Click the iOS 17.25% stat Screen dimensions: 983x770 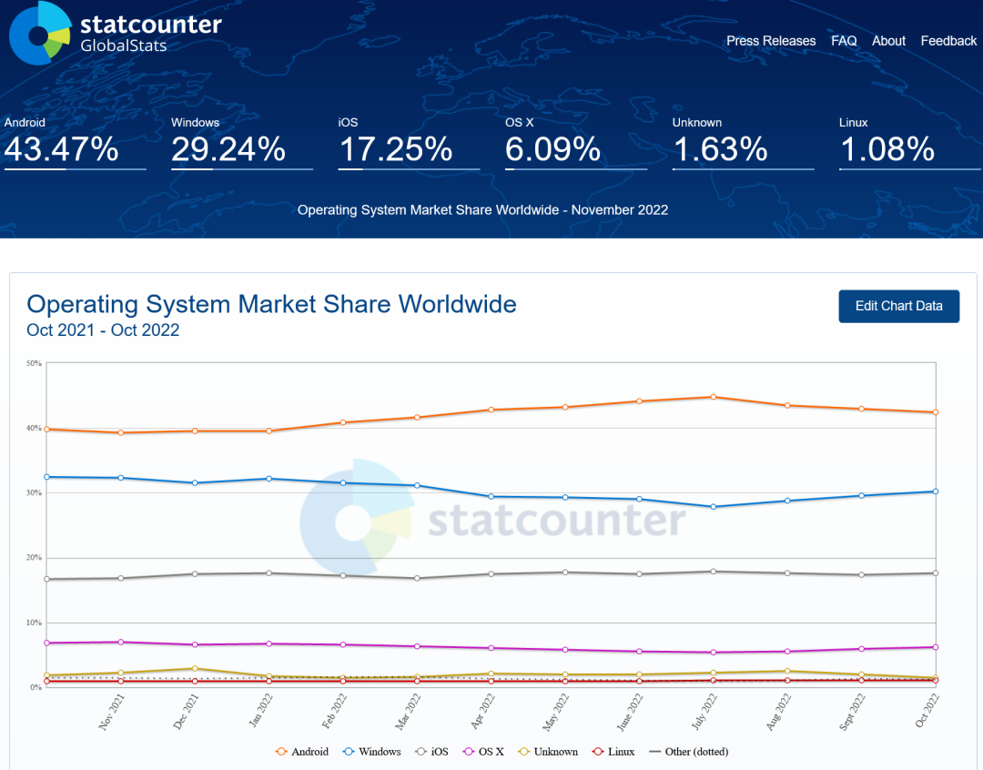pyautogui.click(x=396, y=148)
